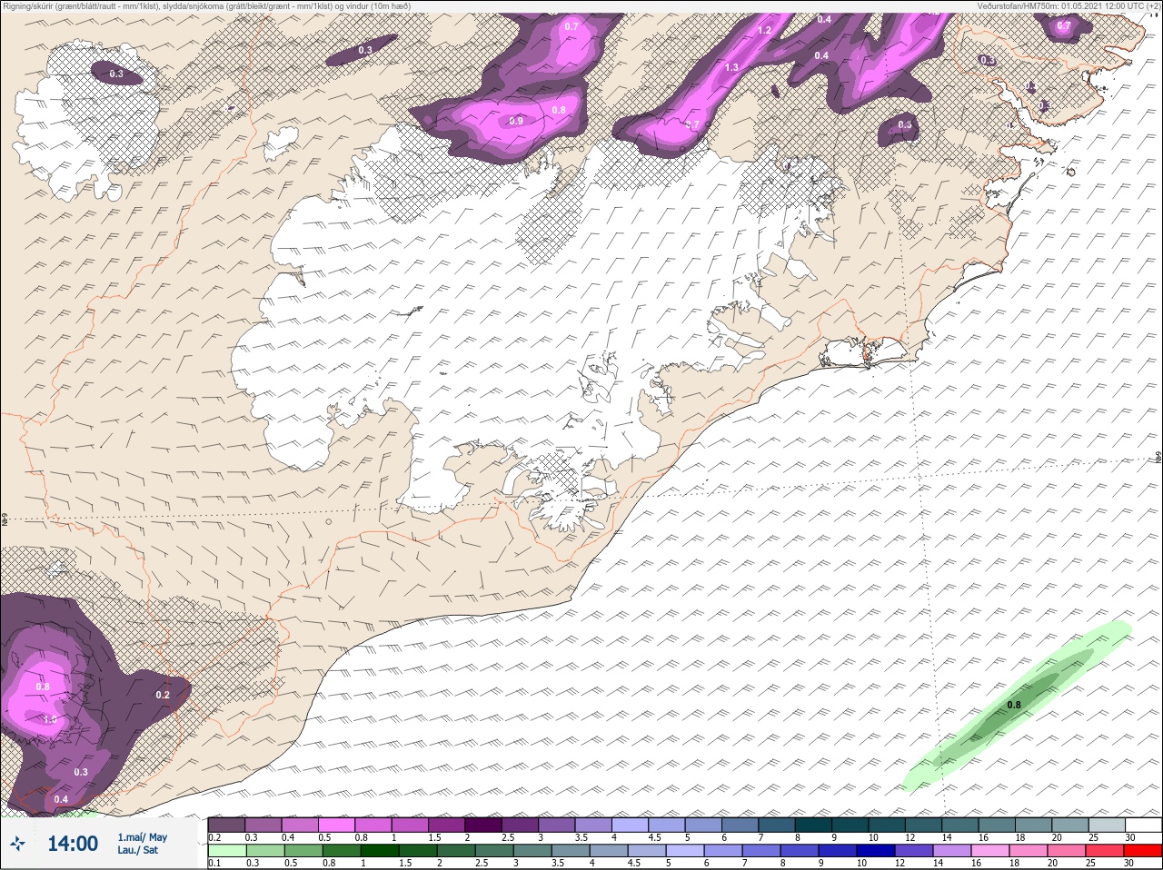Pick the white 30 swatch in upper legend
The width and height of the screenshot is (1163, 870).
1143,825
